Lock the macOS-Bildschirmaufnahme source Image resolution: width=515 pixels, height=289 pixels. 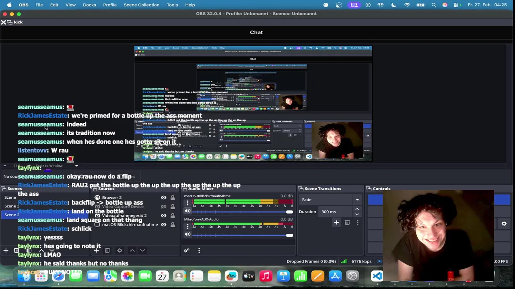coord(173,224)
